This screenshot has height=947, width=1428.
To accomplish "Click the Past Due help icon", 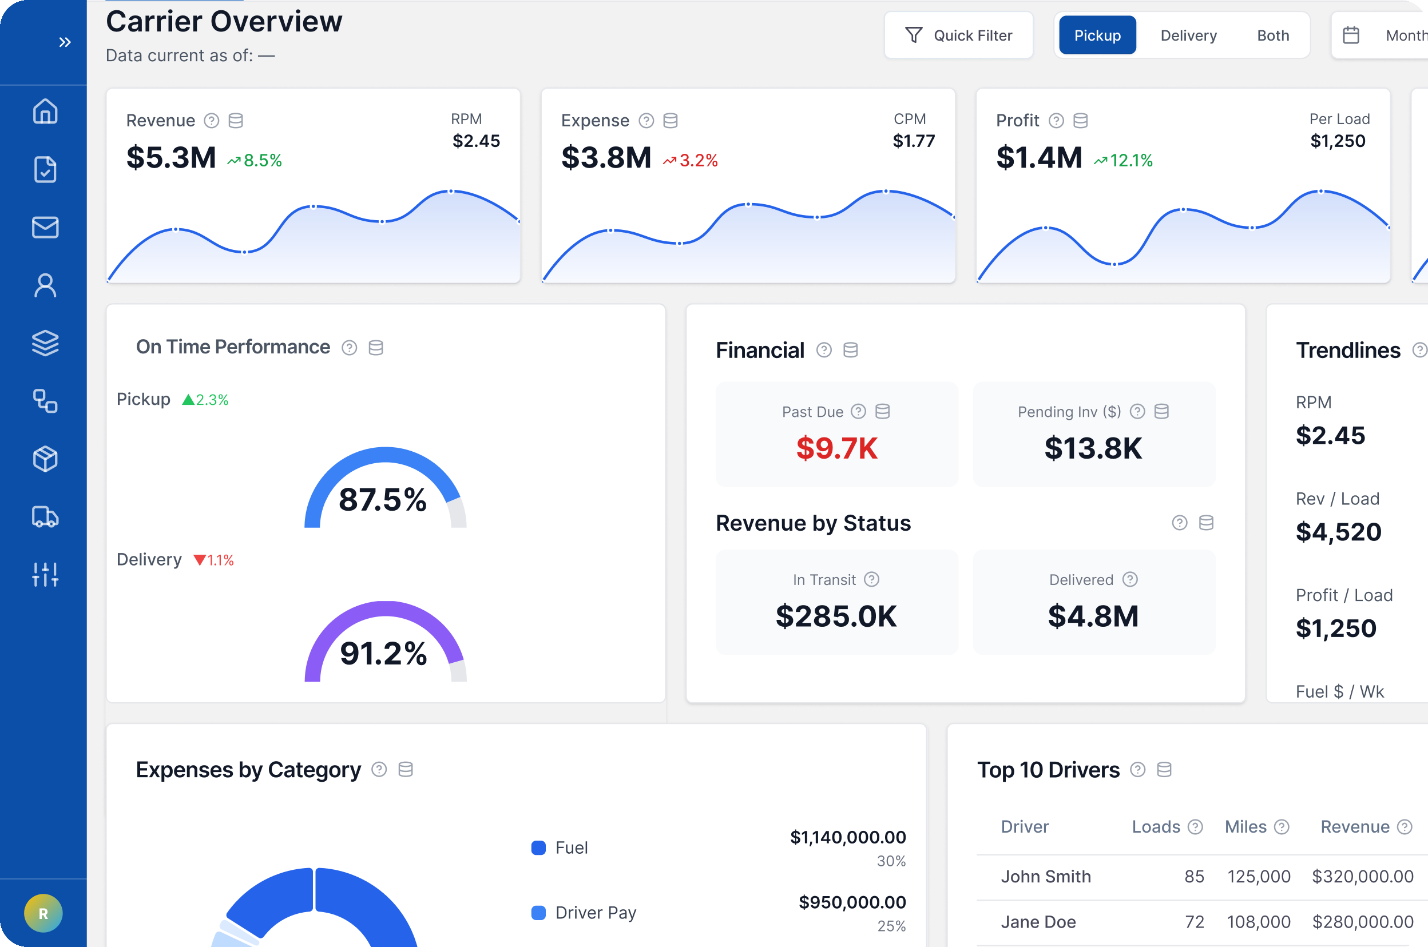I will (x=858, y=412).
